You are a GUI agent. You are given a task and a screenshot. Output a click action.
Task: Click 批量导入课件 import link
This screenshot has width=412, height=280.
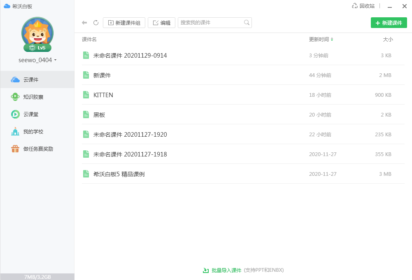click(x=226, y=270)
